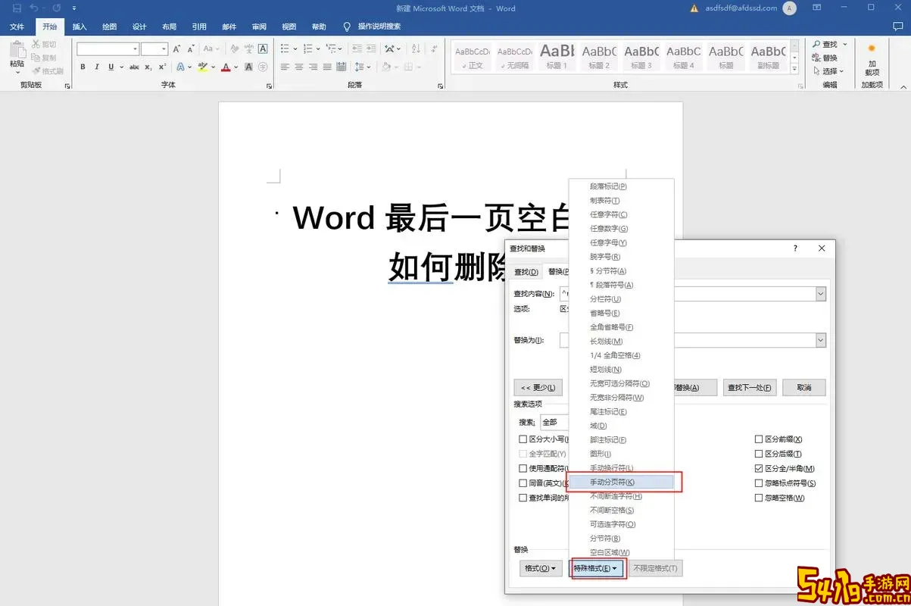Expand the styles gallery
The image size is (911, 606).
794,70
